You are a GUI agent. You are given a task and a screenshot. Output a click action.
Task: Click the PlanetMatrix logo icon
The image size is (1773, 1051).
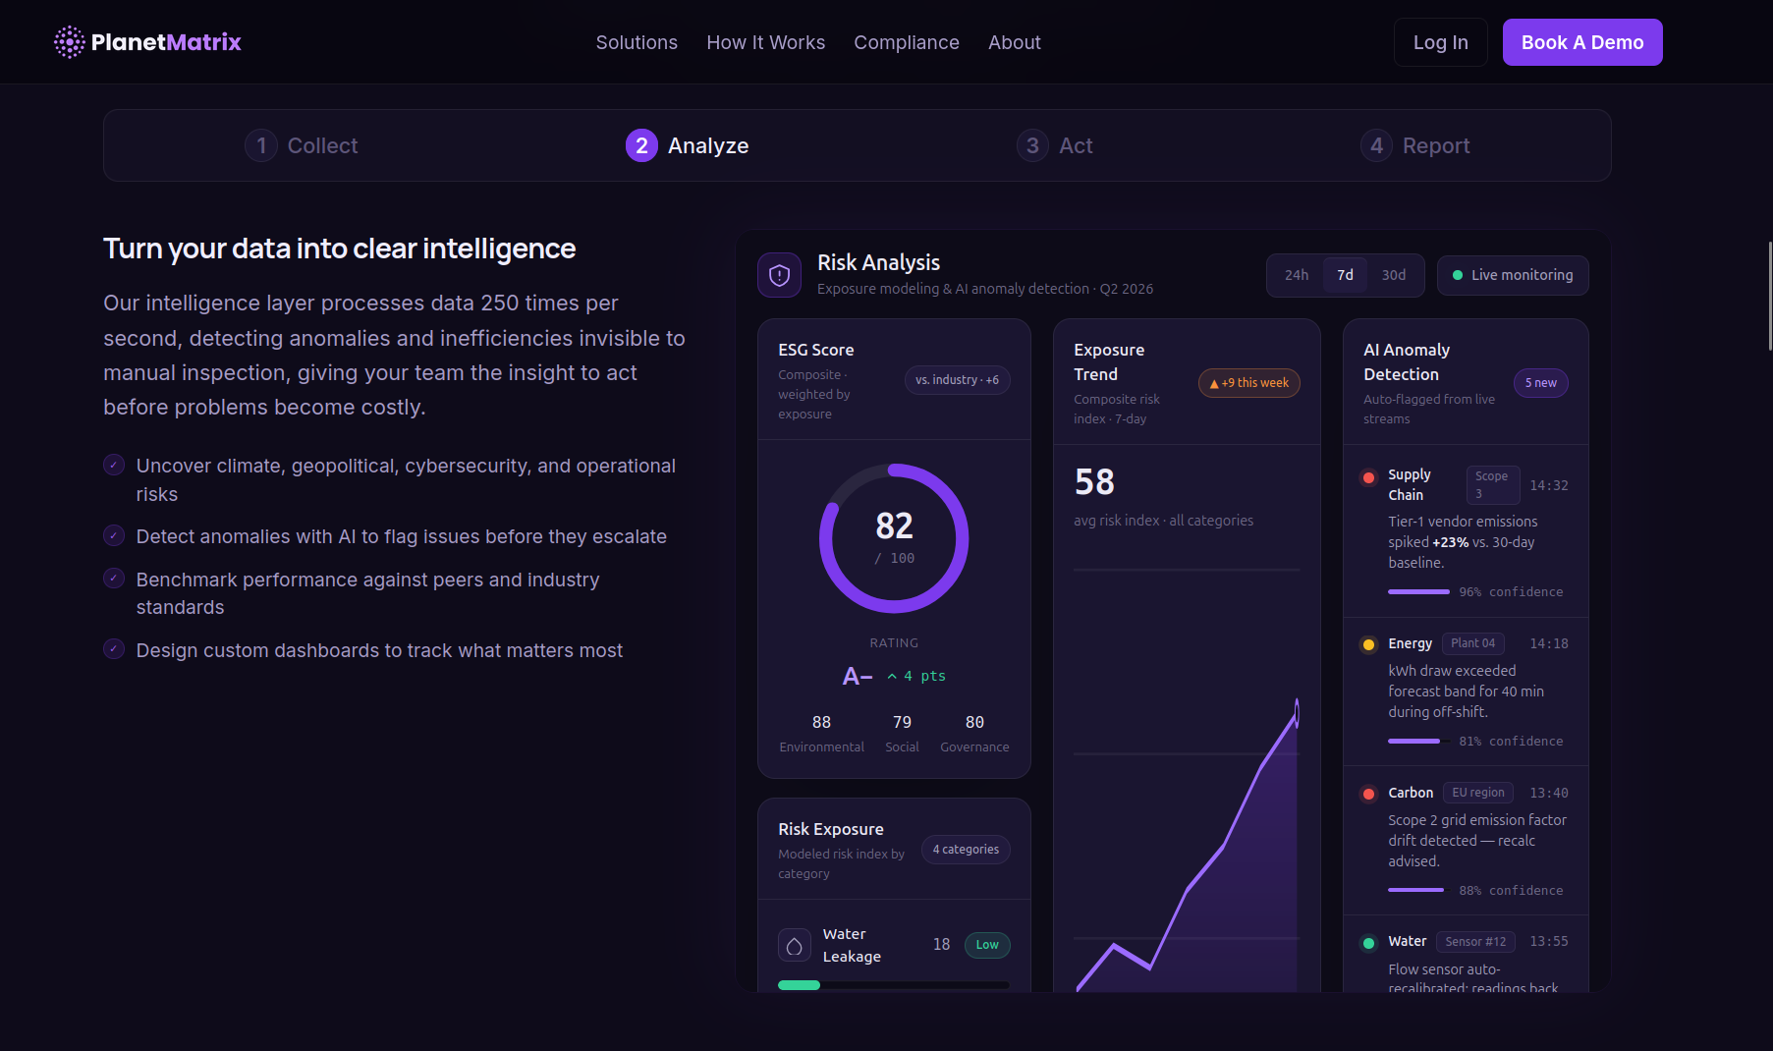[x=70, y=42]
